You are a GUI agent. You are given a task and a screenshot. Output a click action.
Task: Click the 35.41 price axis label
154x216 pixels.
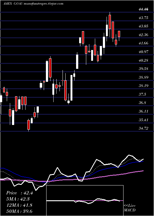[144, 120]
